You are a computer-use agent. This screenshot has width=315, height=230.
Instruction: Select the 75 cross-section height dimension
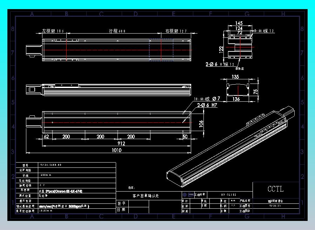pos(255,92)
